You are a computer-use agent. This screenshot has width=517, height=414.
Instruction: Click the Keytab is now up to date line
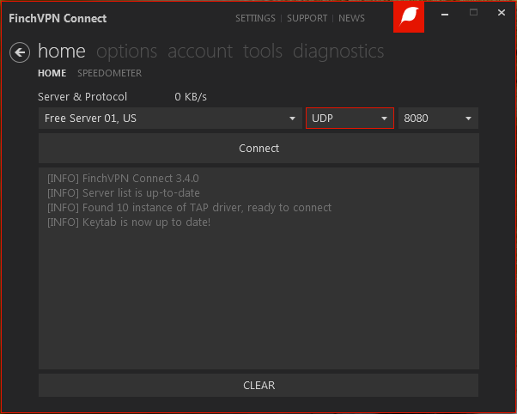click(129, 222)
